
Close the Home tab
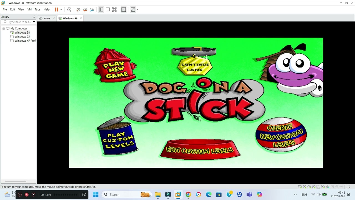point(54,18)
